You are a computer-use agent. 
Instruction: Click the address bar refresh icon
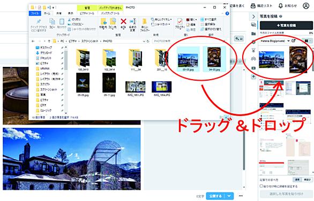148,41
